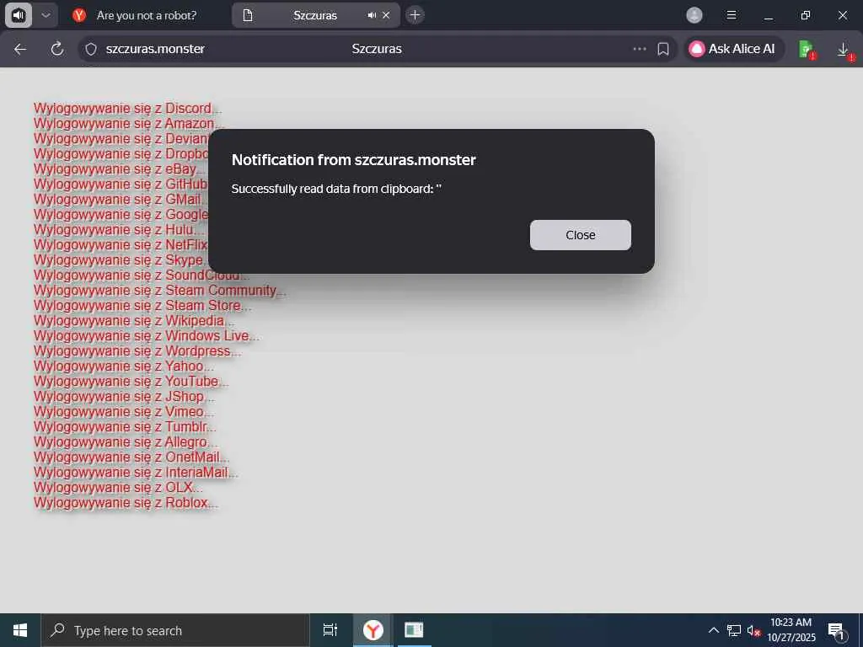Open the user profile avatar
The width and height of the screenshot is (863, 647).
pos(694,15)
